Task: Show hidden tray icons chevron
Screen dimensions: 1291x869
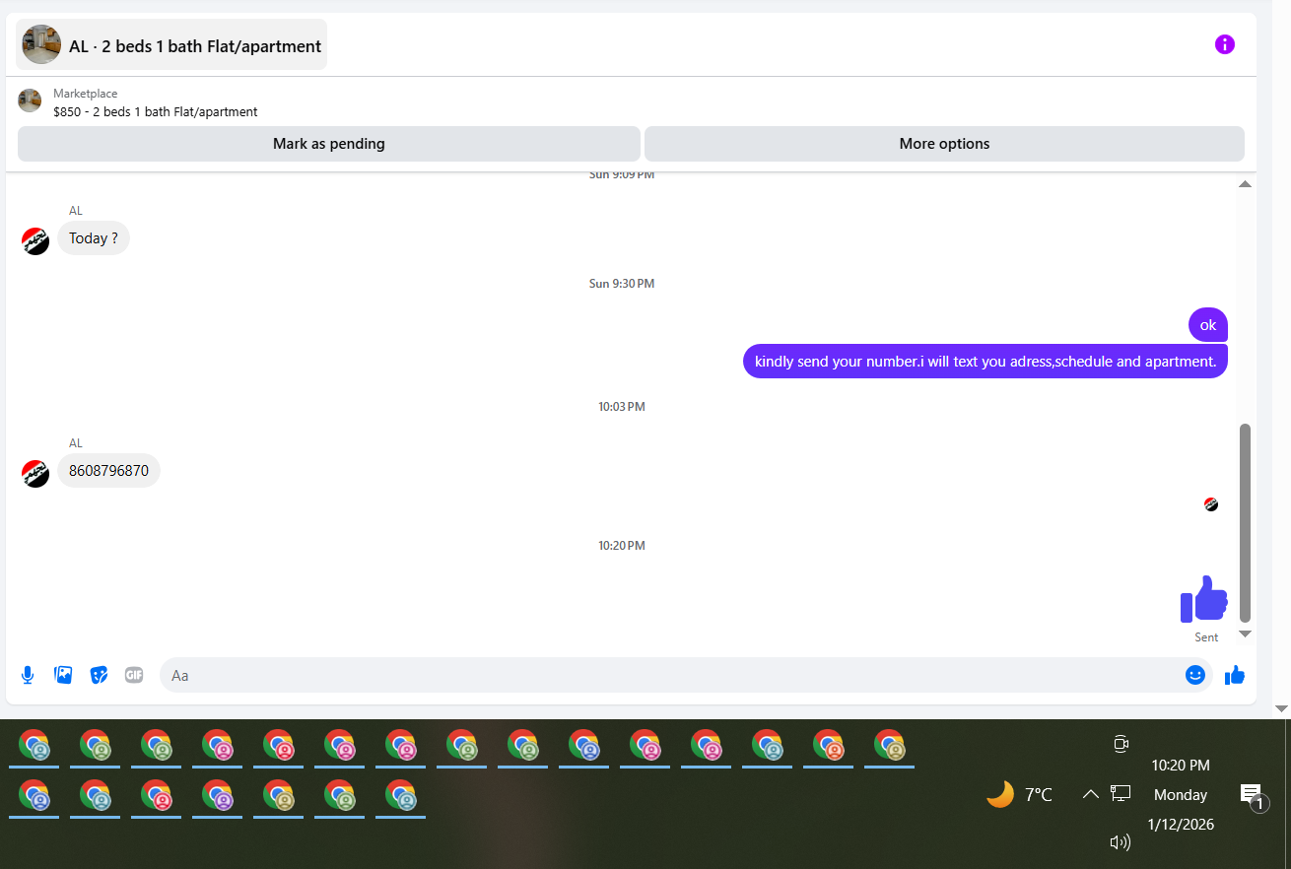Action: (1090, 793)
